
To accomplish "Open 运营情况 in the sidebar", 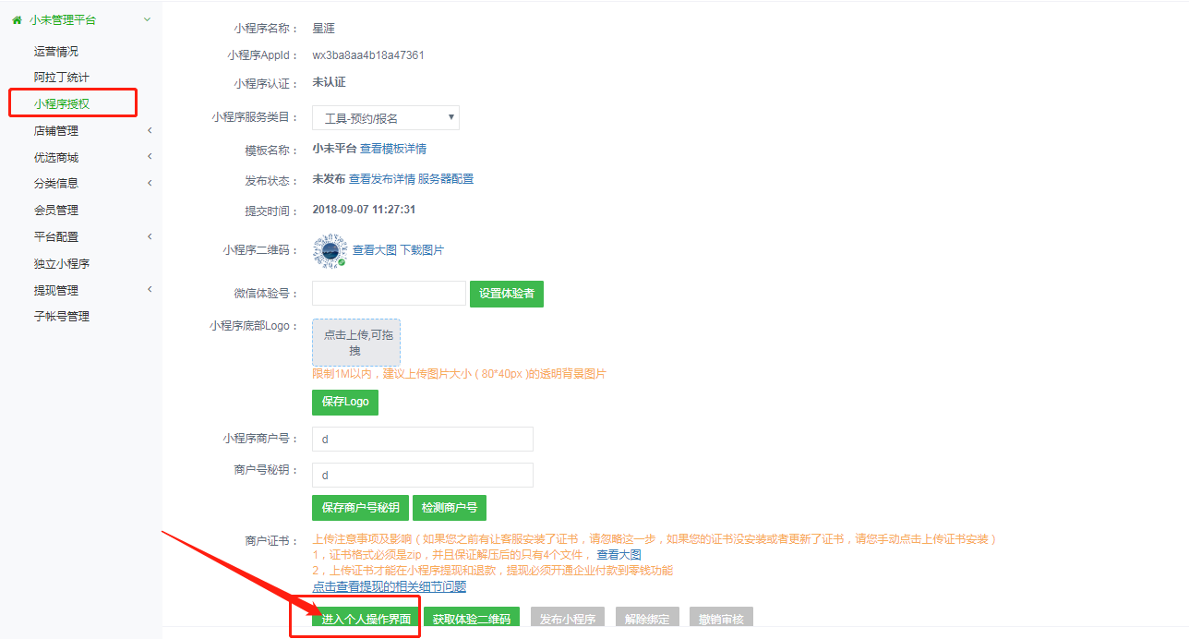I will (56, 52).
